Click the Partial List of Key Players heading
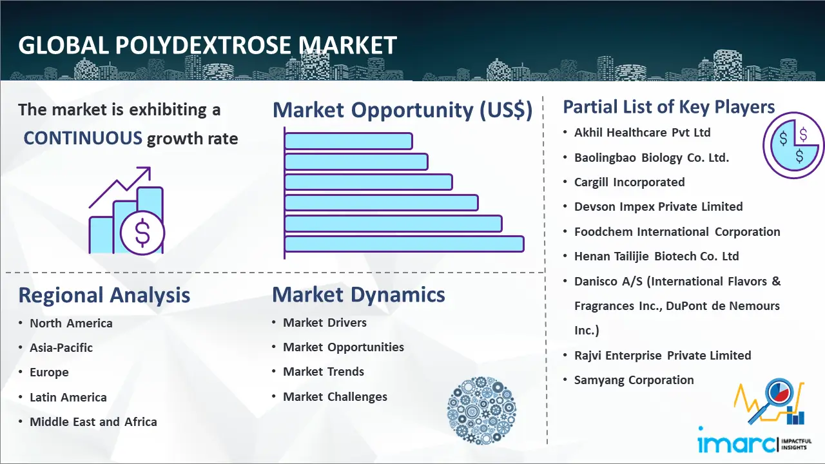This screenshot has height=464, width=825. 669,106
